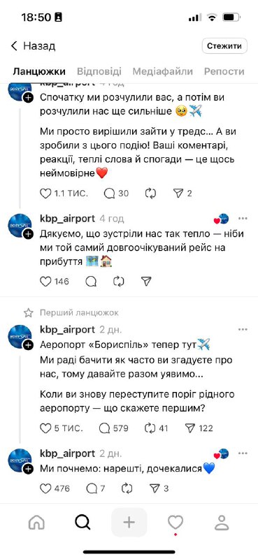Open comments on the post with 30 replies
Viewport: 258px width, 559px height.
click(110, 194)
